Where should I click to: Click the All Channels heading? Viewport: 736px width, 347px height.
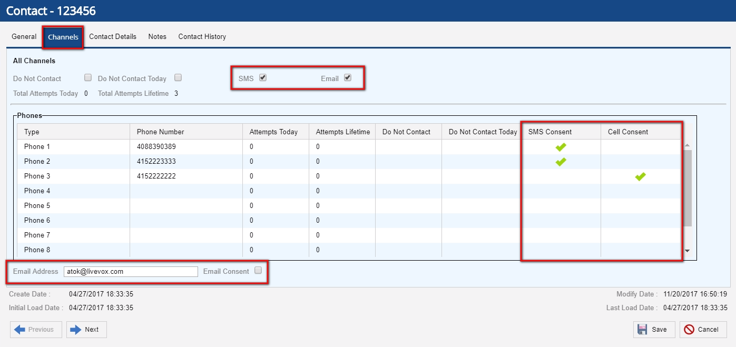[x=34, y=61]
